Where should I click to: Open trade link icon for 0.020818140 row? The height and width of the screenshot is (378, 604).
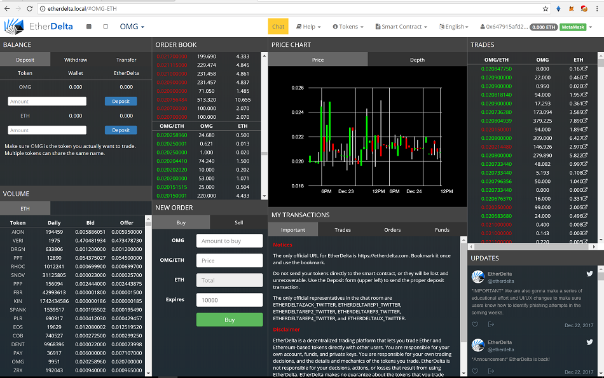[x=585, y=94]
